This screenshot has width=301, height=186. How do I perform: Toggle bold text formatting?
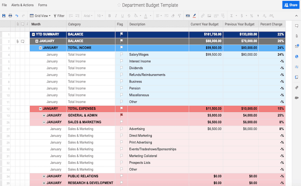tap(109, 15)
